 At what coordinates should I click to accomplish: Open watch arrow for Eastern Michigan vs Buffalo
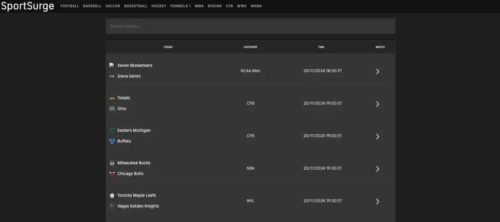coord(377,136)
